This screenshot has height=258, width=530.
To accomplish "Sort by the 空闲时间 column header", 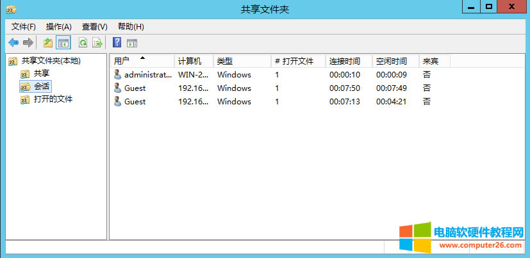I will pos(391,61).
